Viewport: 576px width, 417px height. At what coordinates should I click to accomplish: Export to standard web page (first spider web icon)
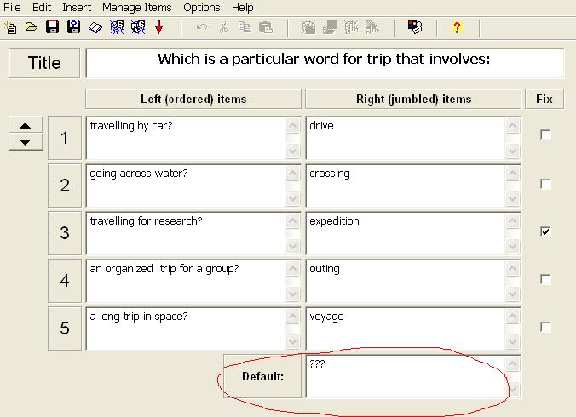(117, 27)
